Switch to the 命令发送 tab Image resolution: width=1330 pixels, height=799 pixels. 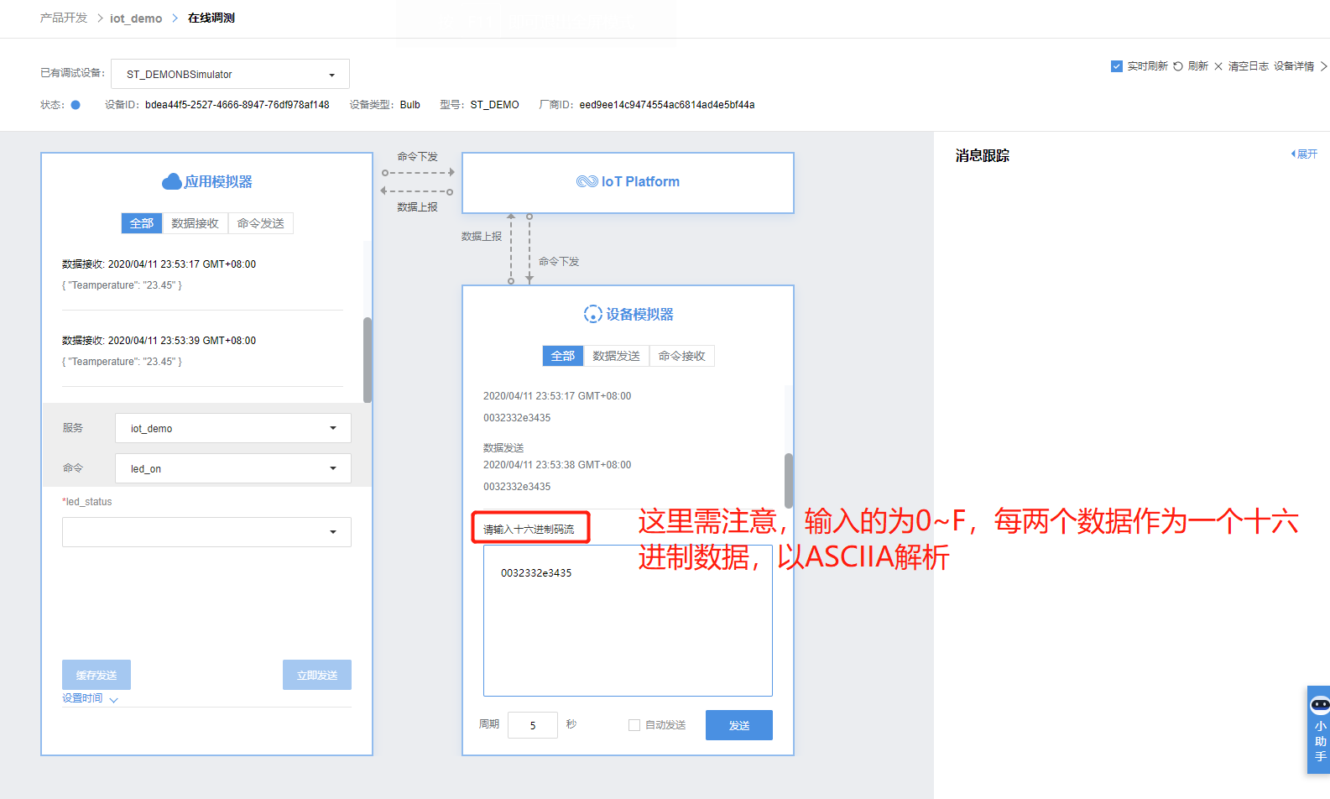pos(261,223)
